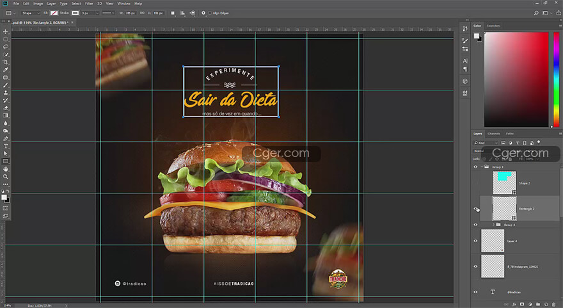This screenshot has height=308, width=563.
Task: Select the Zoom tool
Action: click(5, 177)
